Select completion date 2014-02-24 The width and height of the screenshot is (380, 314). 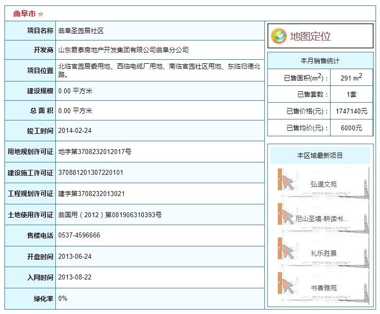[x=75, y=130]
